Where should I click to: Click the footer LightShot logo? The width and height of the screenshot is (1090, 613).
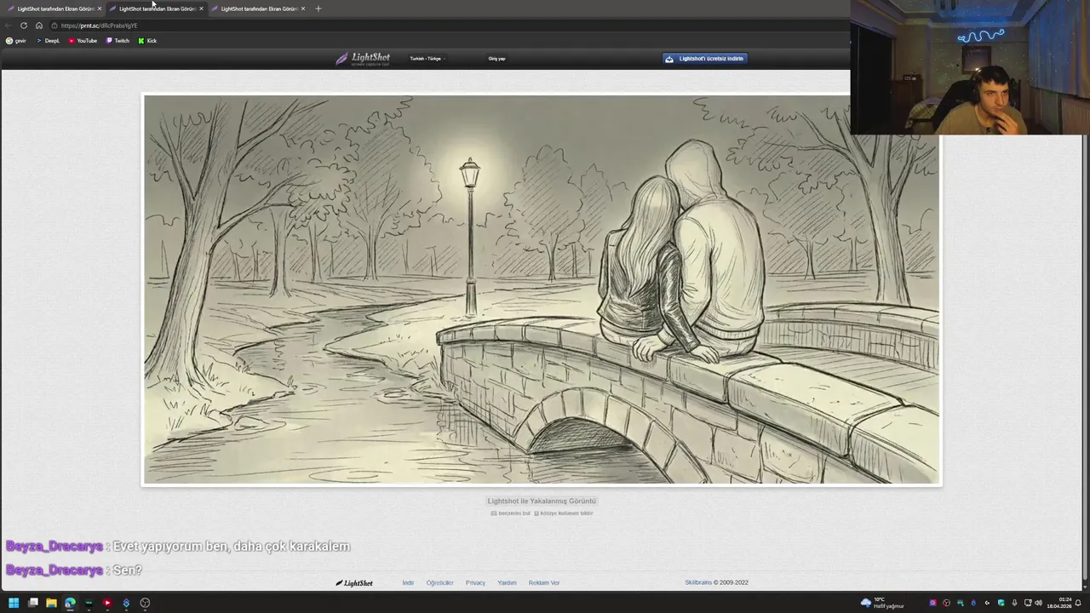[354, 583]
